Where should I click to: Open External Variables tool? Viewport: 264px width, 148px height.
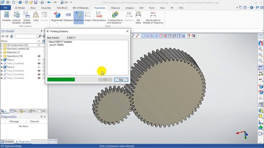[x=16, y=17]
